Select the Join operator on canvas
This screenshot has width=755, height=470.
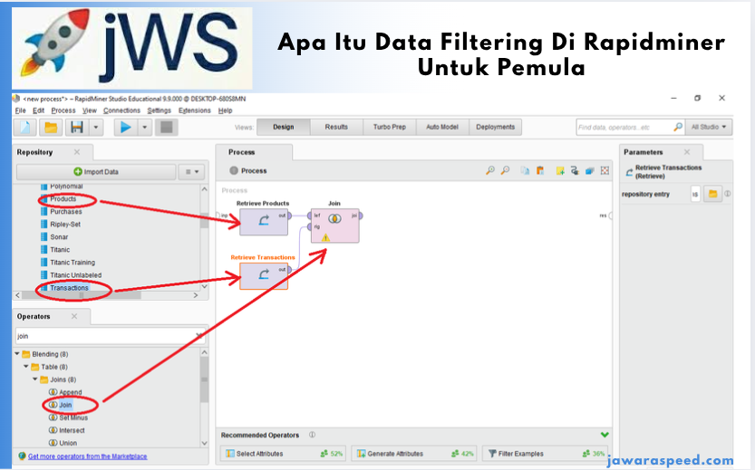coord(334,225)
